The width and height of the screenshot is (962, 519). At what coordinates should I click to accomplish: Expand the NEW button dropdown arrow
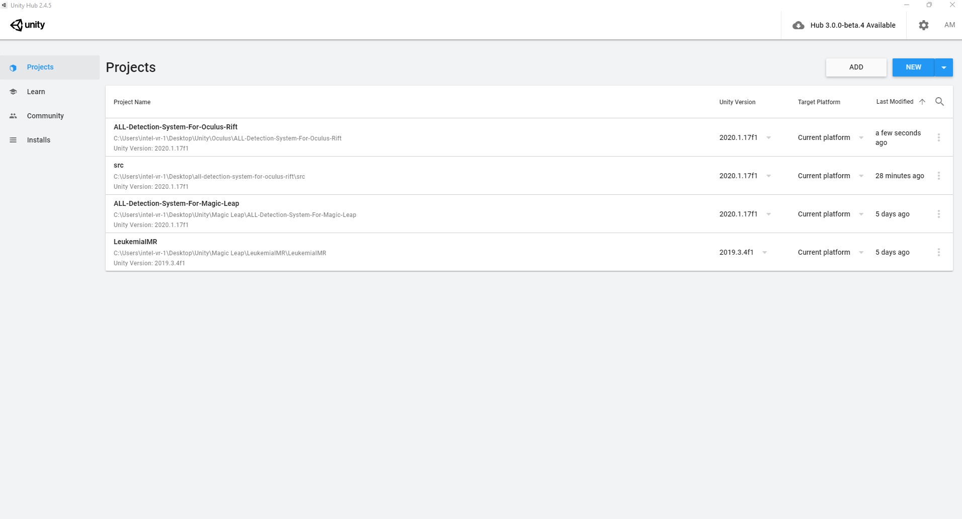tap(944, 67)
